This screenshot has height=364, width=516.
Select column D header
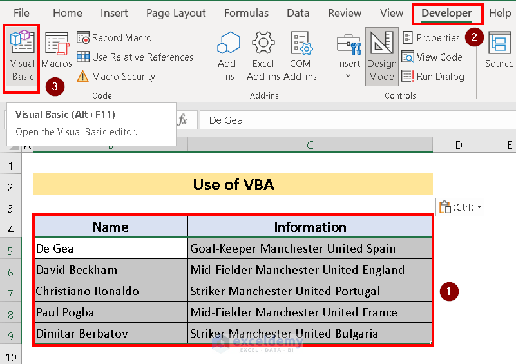(459, 145)
